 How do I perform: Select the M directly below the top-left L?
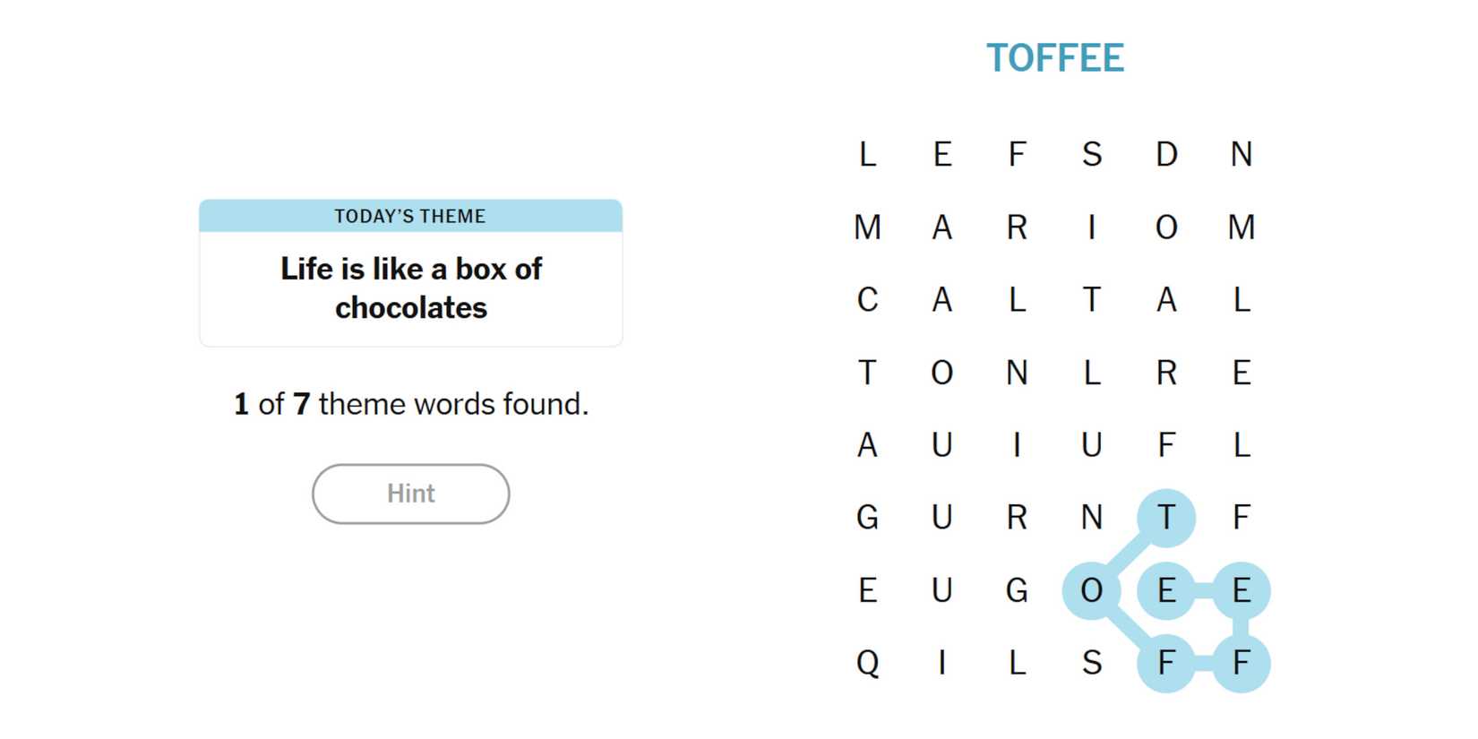867,228
